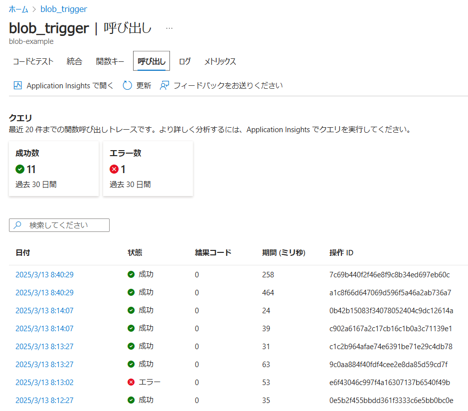Click the red error icon in the 8:13:02 row

tap(131, 382)
